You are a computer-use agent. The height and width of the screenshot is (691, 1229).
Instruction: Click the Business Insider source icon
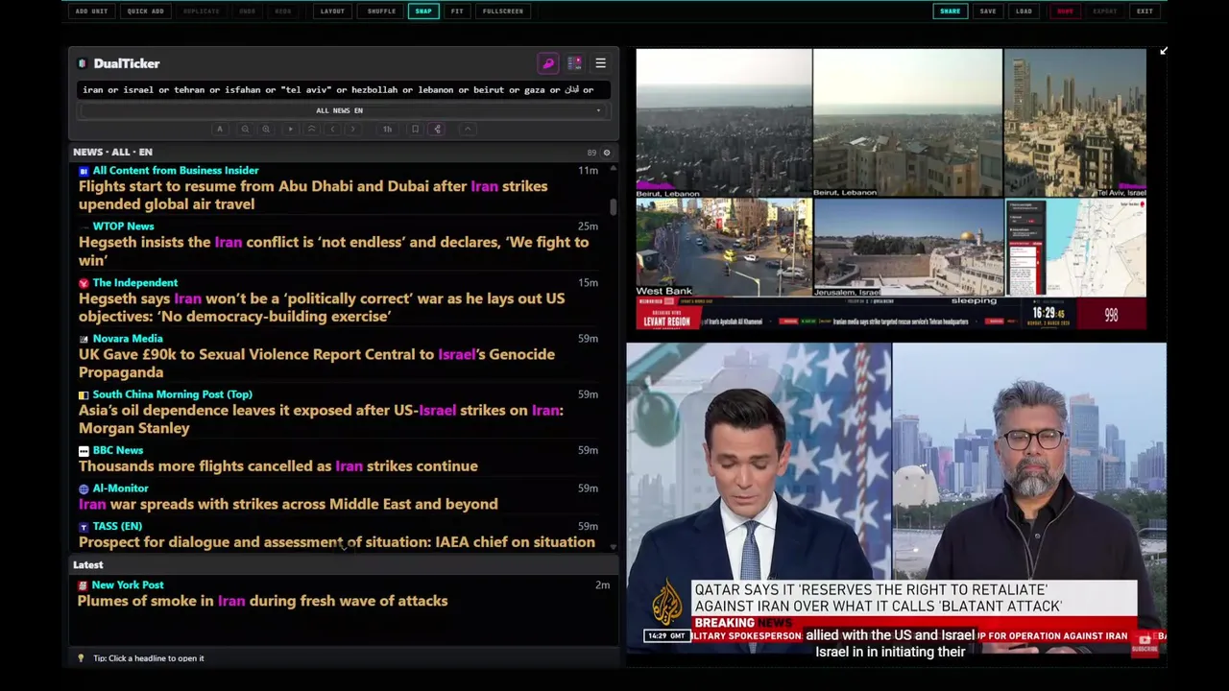pos(84,171)
